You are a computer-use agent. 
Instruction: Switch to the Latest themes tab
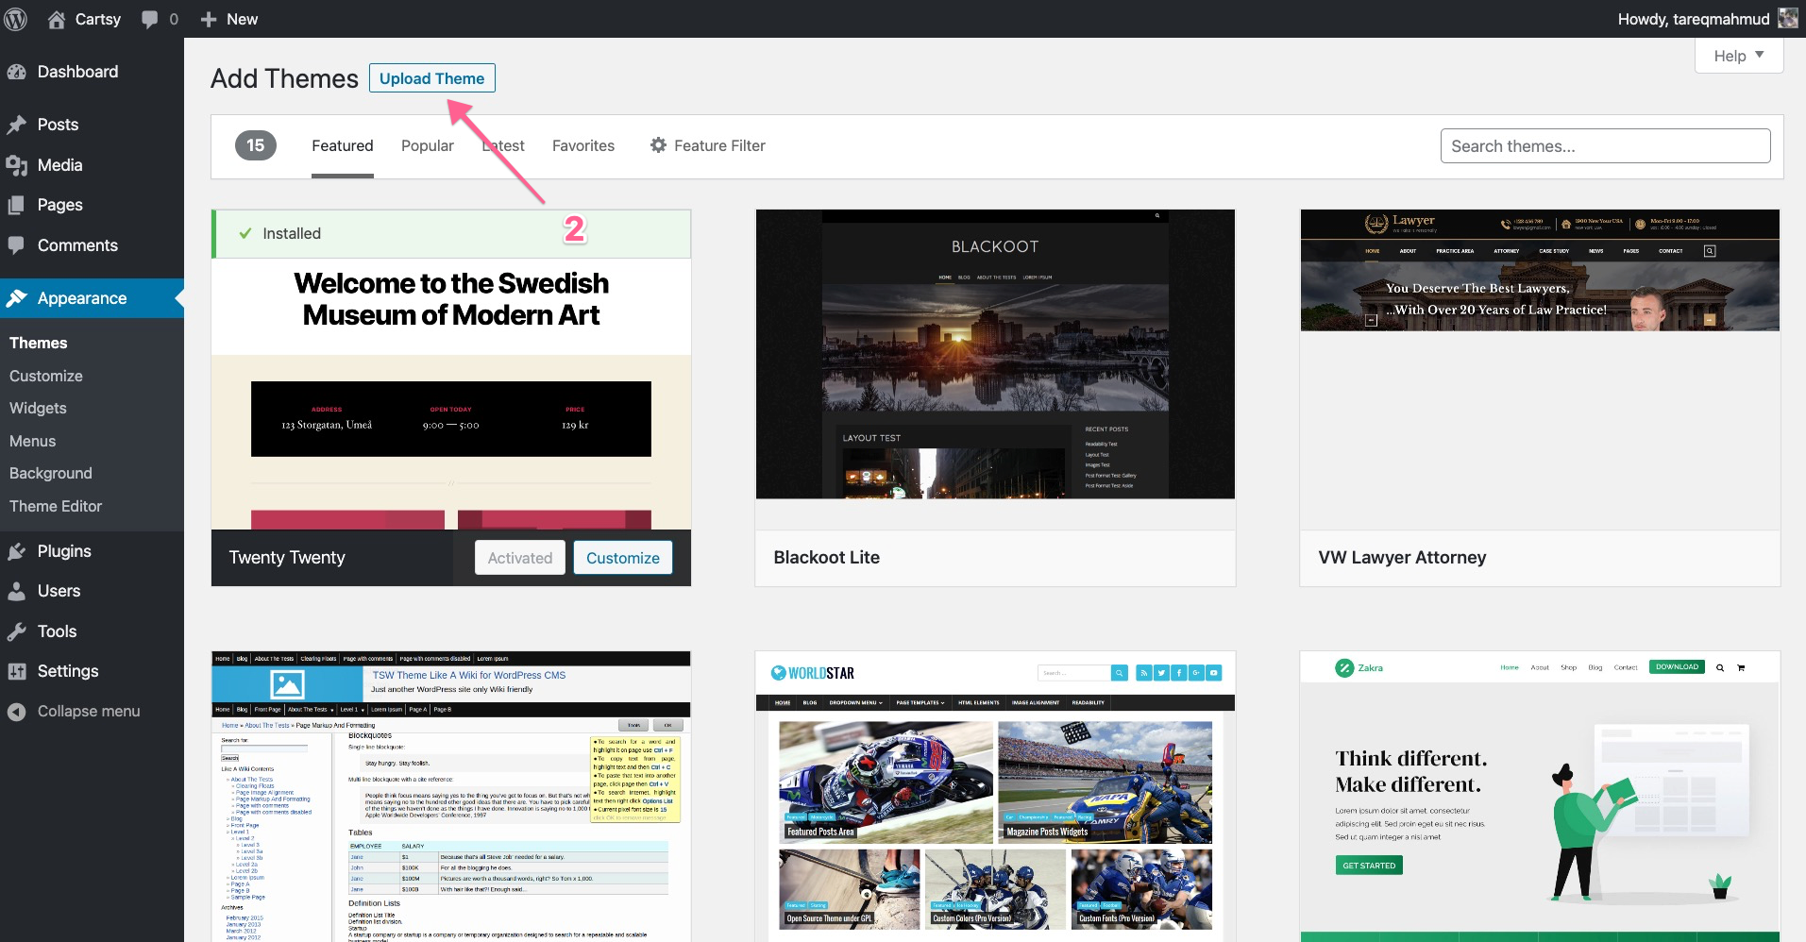[x=503, y=146]
